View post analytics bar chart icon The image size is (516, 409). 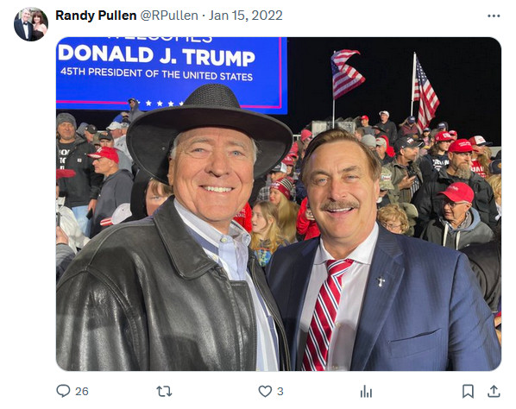coord(366,391)
